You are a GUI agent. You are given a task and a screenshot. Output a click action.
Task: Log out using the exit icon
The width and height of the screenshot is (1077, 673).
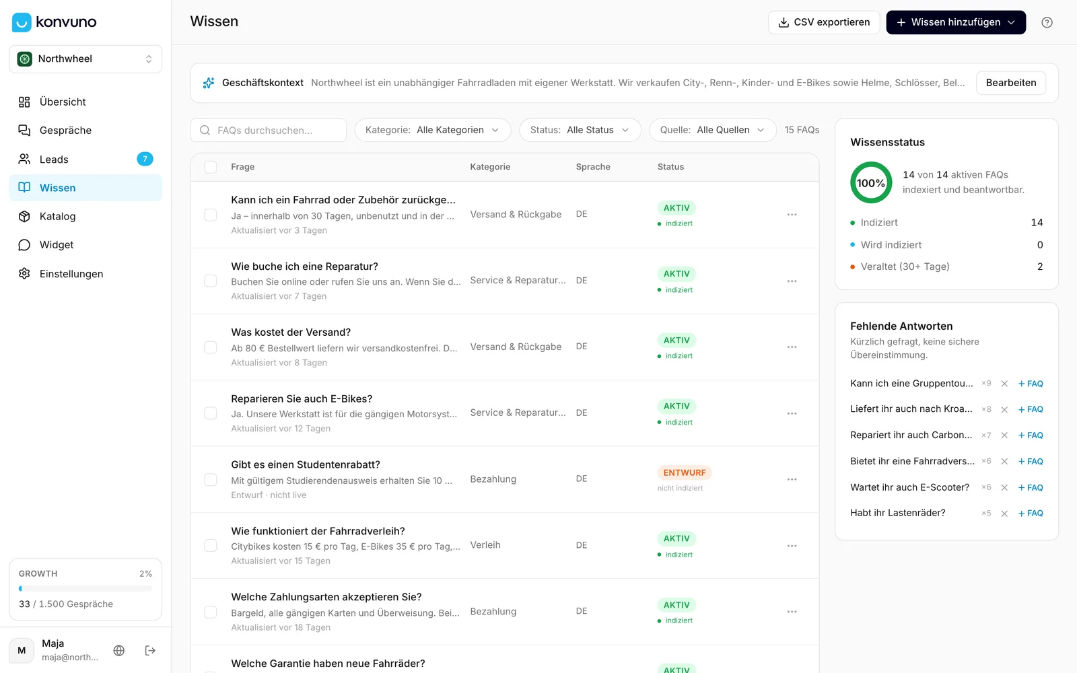click(x=150, y=650)
